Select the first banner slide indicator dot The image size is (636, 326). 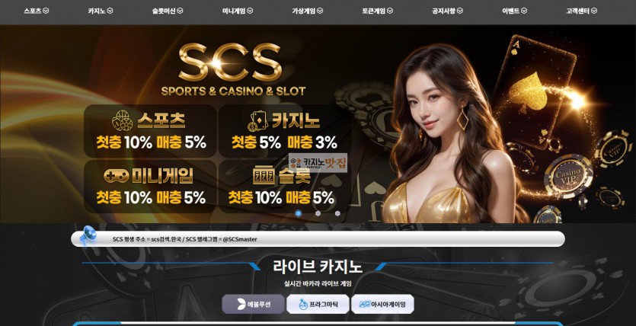pyautogui.click(x=298, y=213)
